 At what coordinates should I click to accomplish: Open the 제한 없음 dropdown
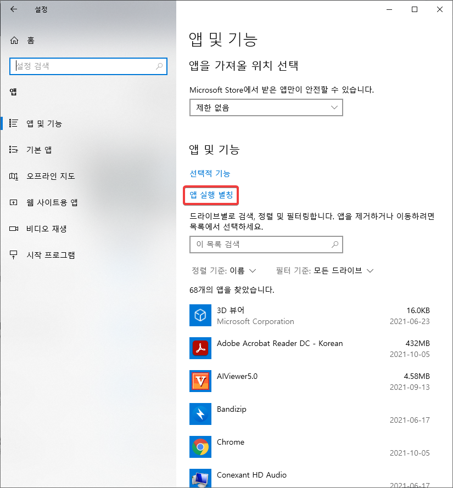pos(266,107)
